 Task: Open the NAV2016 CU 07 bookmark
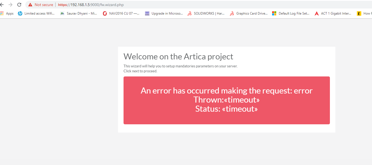pos(121,13)
